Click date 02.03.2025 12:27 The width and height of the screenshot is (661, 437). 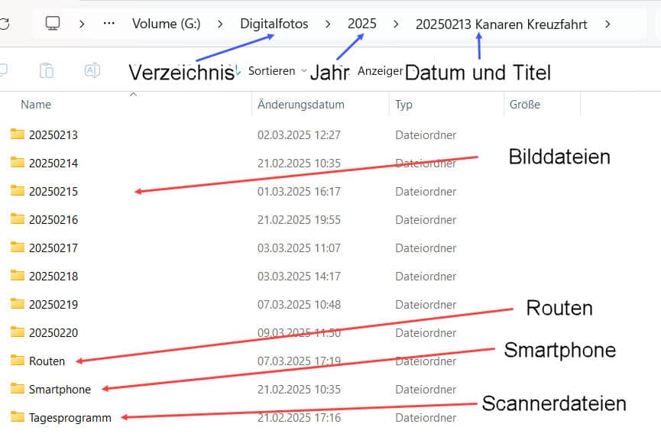coord(299,135)
